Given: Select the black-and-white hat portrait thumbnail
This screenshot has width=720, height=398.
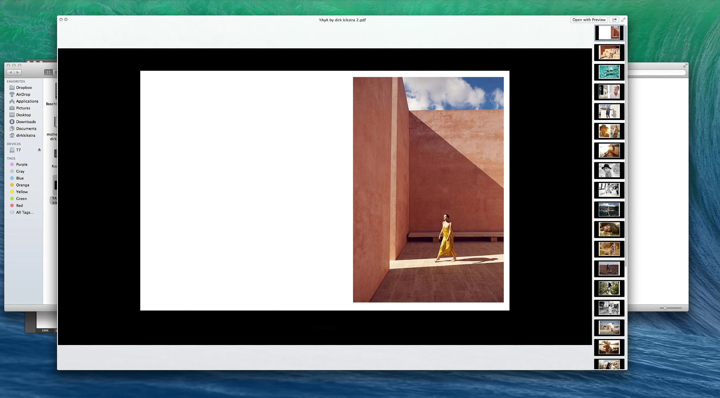Looking at the screenshot, I should (x=609, y=170).
